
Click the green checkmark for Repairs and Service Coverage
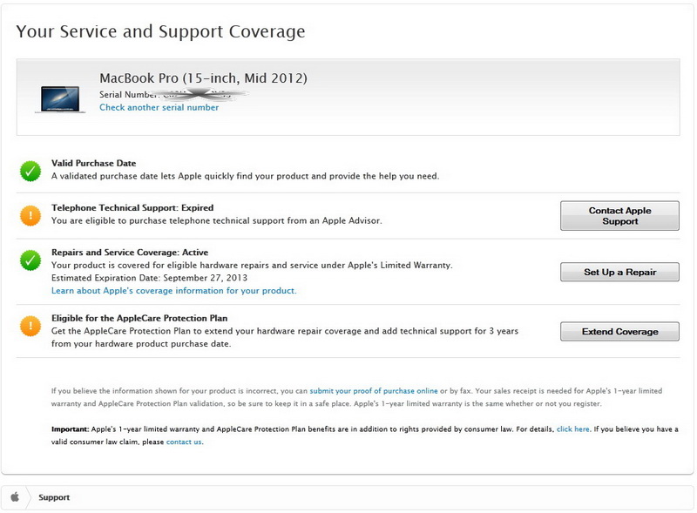tap(30, 259)
